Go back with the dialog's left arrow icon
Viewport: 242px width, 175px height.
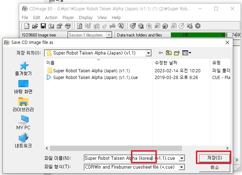161,53
